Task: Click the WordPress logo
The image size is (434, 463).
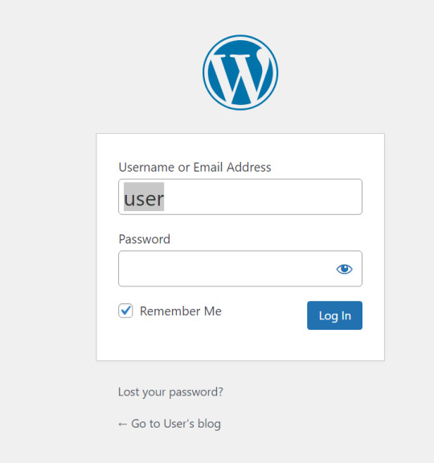Action: (x=240, y=72)
